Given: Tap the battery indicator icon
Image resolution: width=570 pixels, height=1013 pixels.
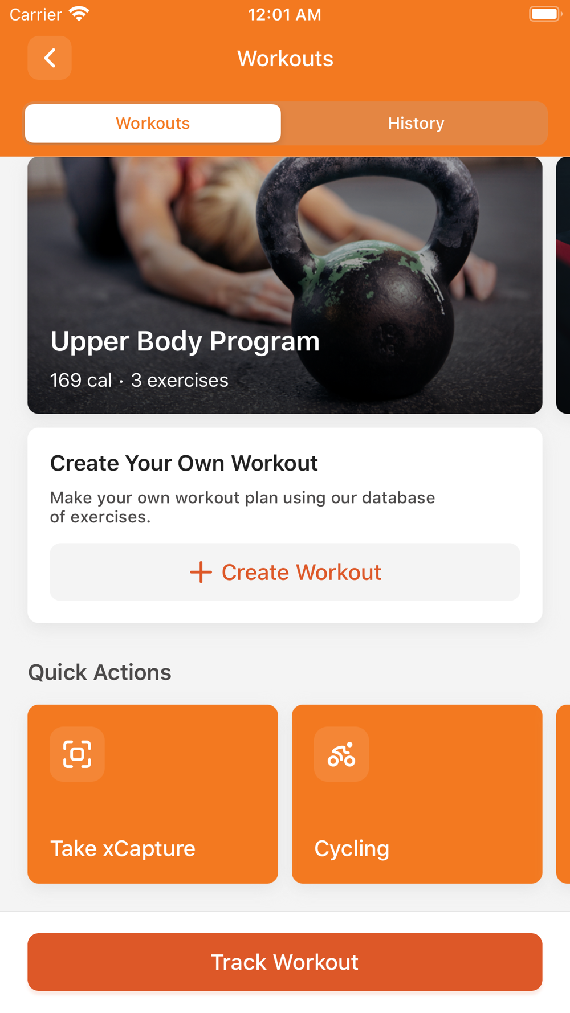Looking at the screenshot, I should tap(545, 14).
